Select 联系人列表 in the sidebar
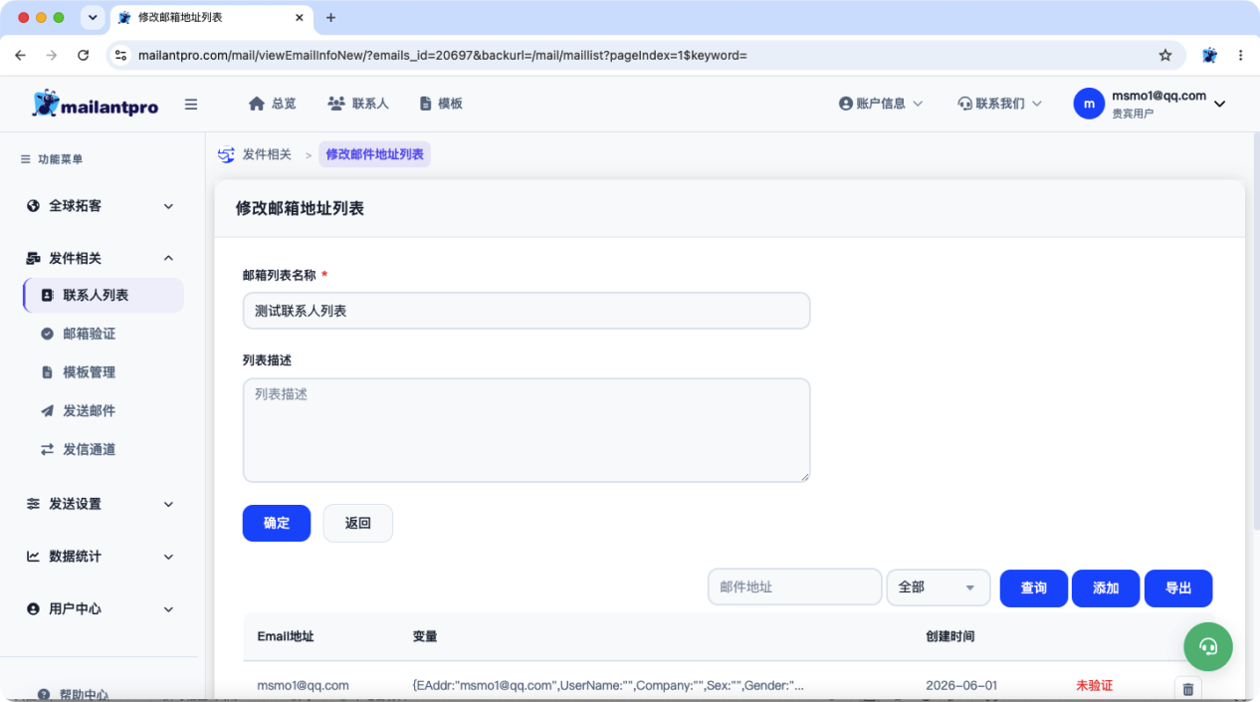The image size is (1260, 702). 104,296
